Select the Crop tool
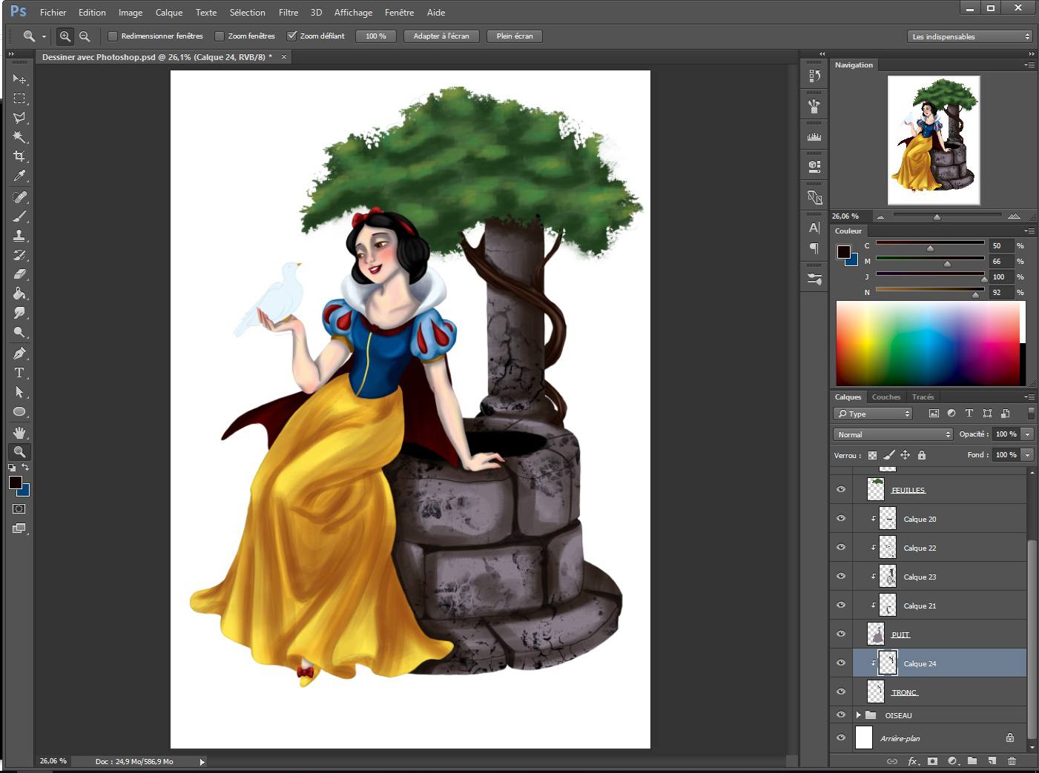 [x=19, y=156]
